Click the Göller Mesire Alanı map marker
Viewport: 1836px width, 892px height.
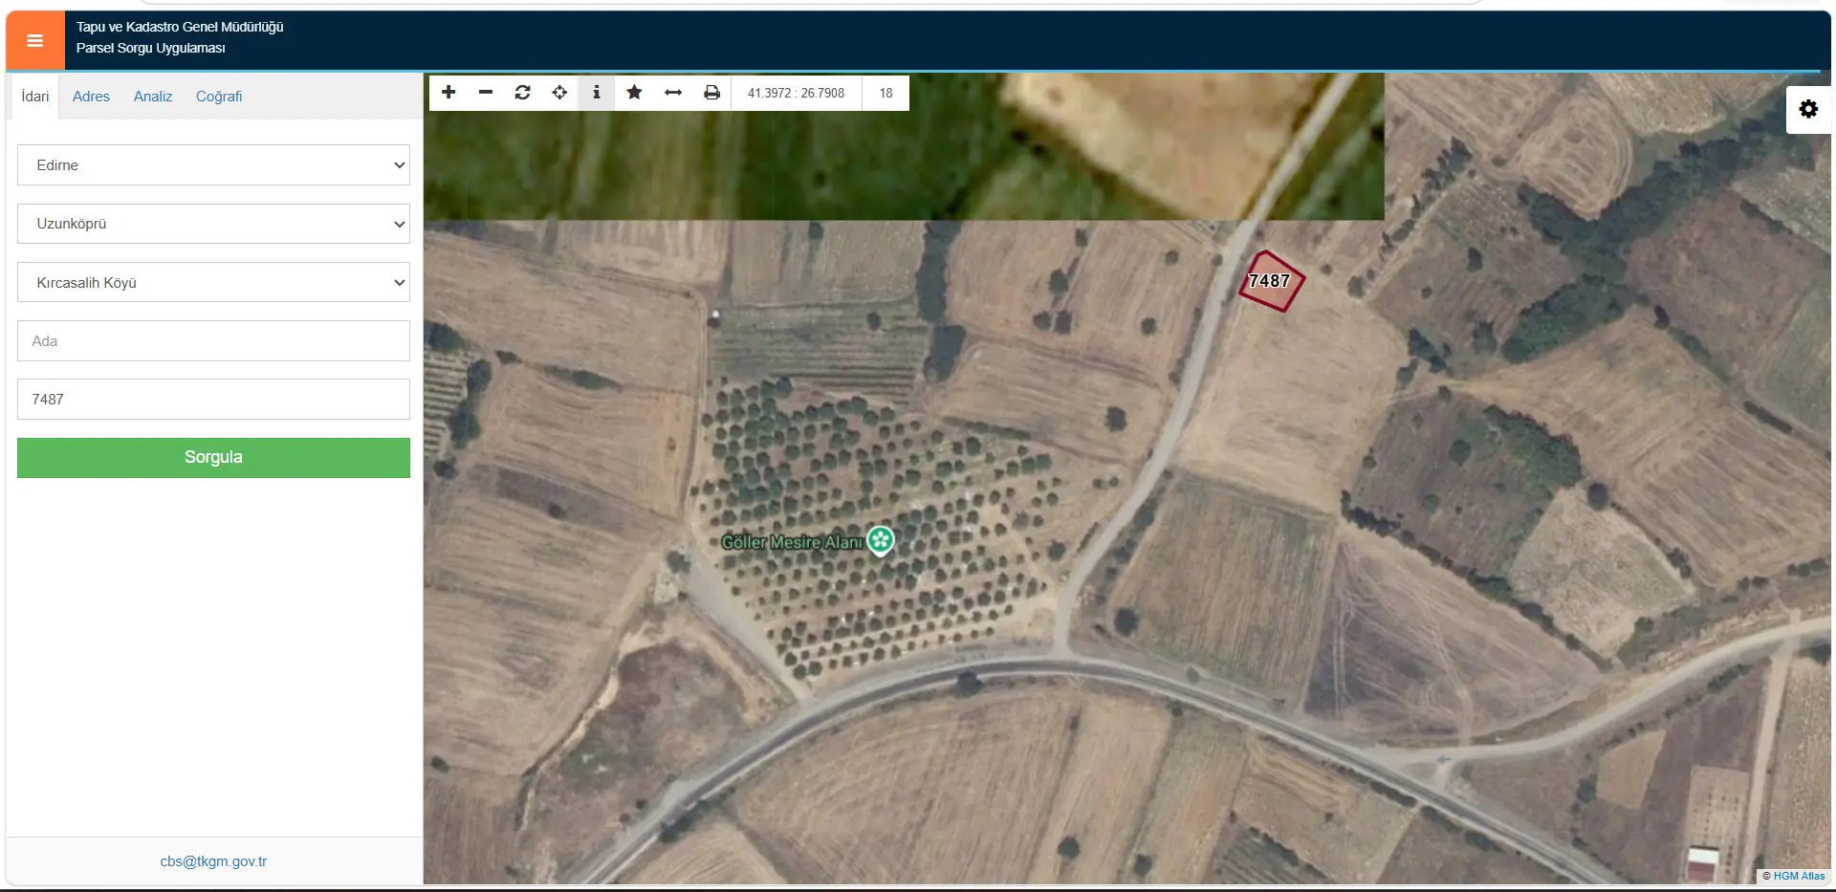[881, 540]
